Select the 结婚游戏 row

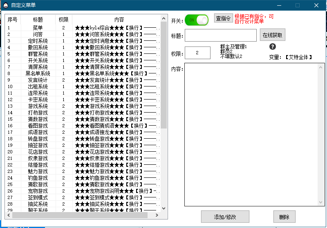click(83, 165)
